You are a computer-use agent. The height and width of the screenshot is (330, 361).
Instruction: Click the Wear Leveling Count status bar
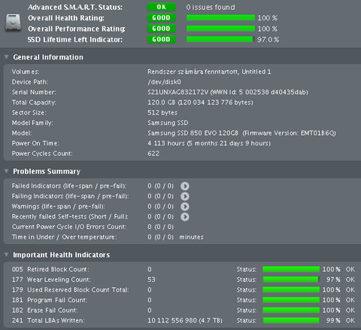[x=291, y=280]
